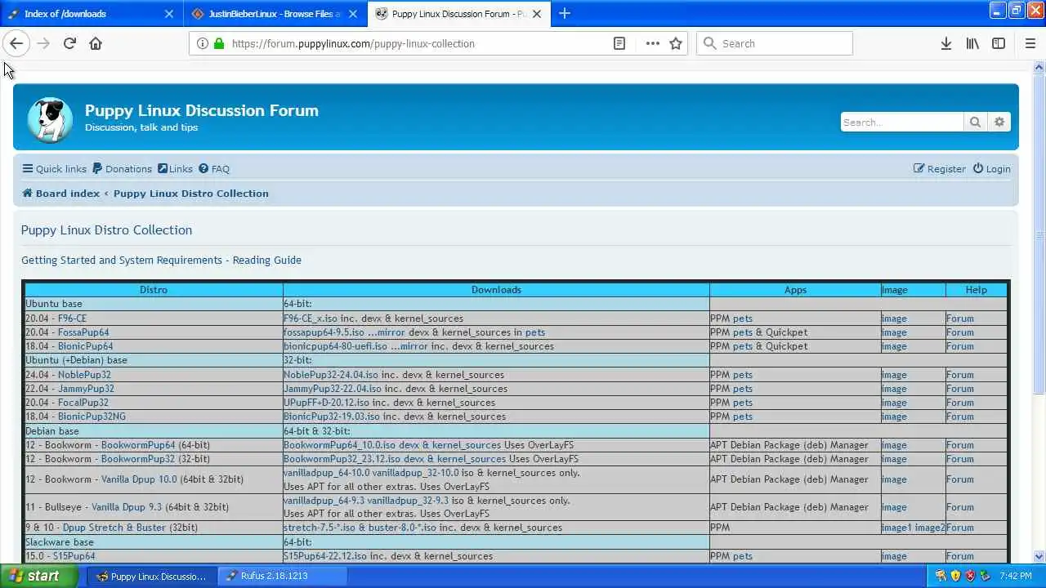Select the Puppy Linux Discussion Forum tab
Image resolution: width=1046 pixels, height=588 pixels.
pos(458,14)
